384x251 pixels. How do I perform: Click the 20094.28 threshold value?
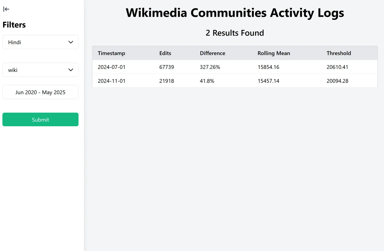point(337,81)
